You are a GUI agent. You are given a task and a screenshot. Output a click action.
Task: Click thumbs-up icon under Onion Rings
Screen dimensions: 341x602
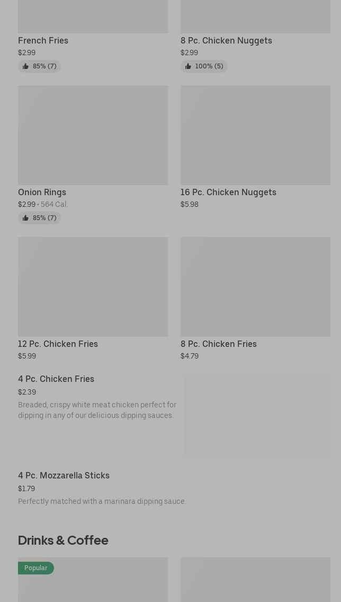coord(25,218)
